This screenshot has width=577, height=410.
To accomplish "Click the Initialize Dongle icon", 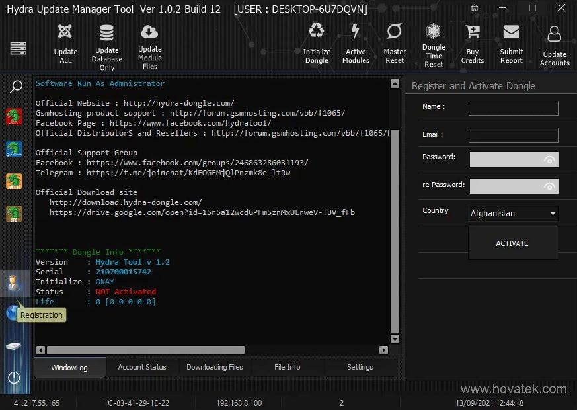I will tap(317, 43).
